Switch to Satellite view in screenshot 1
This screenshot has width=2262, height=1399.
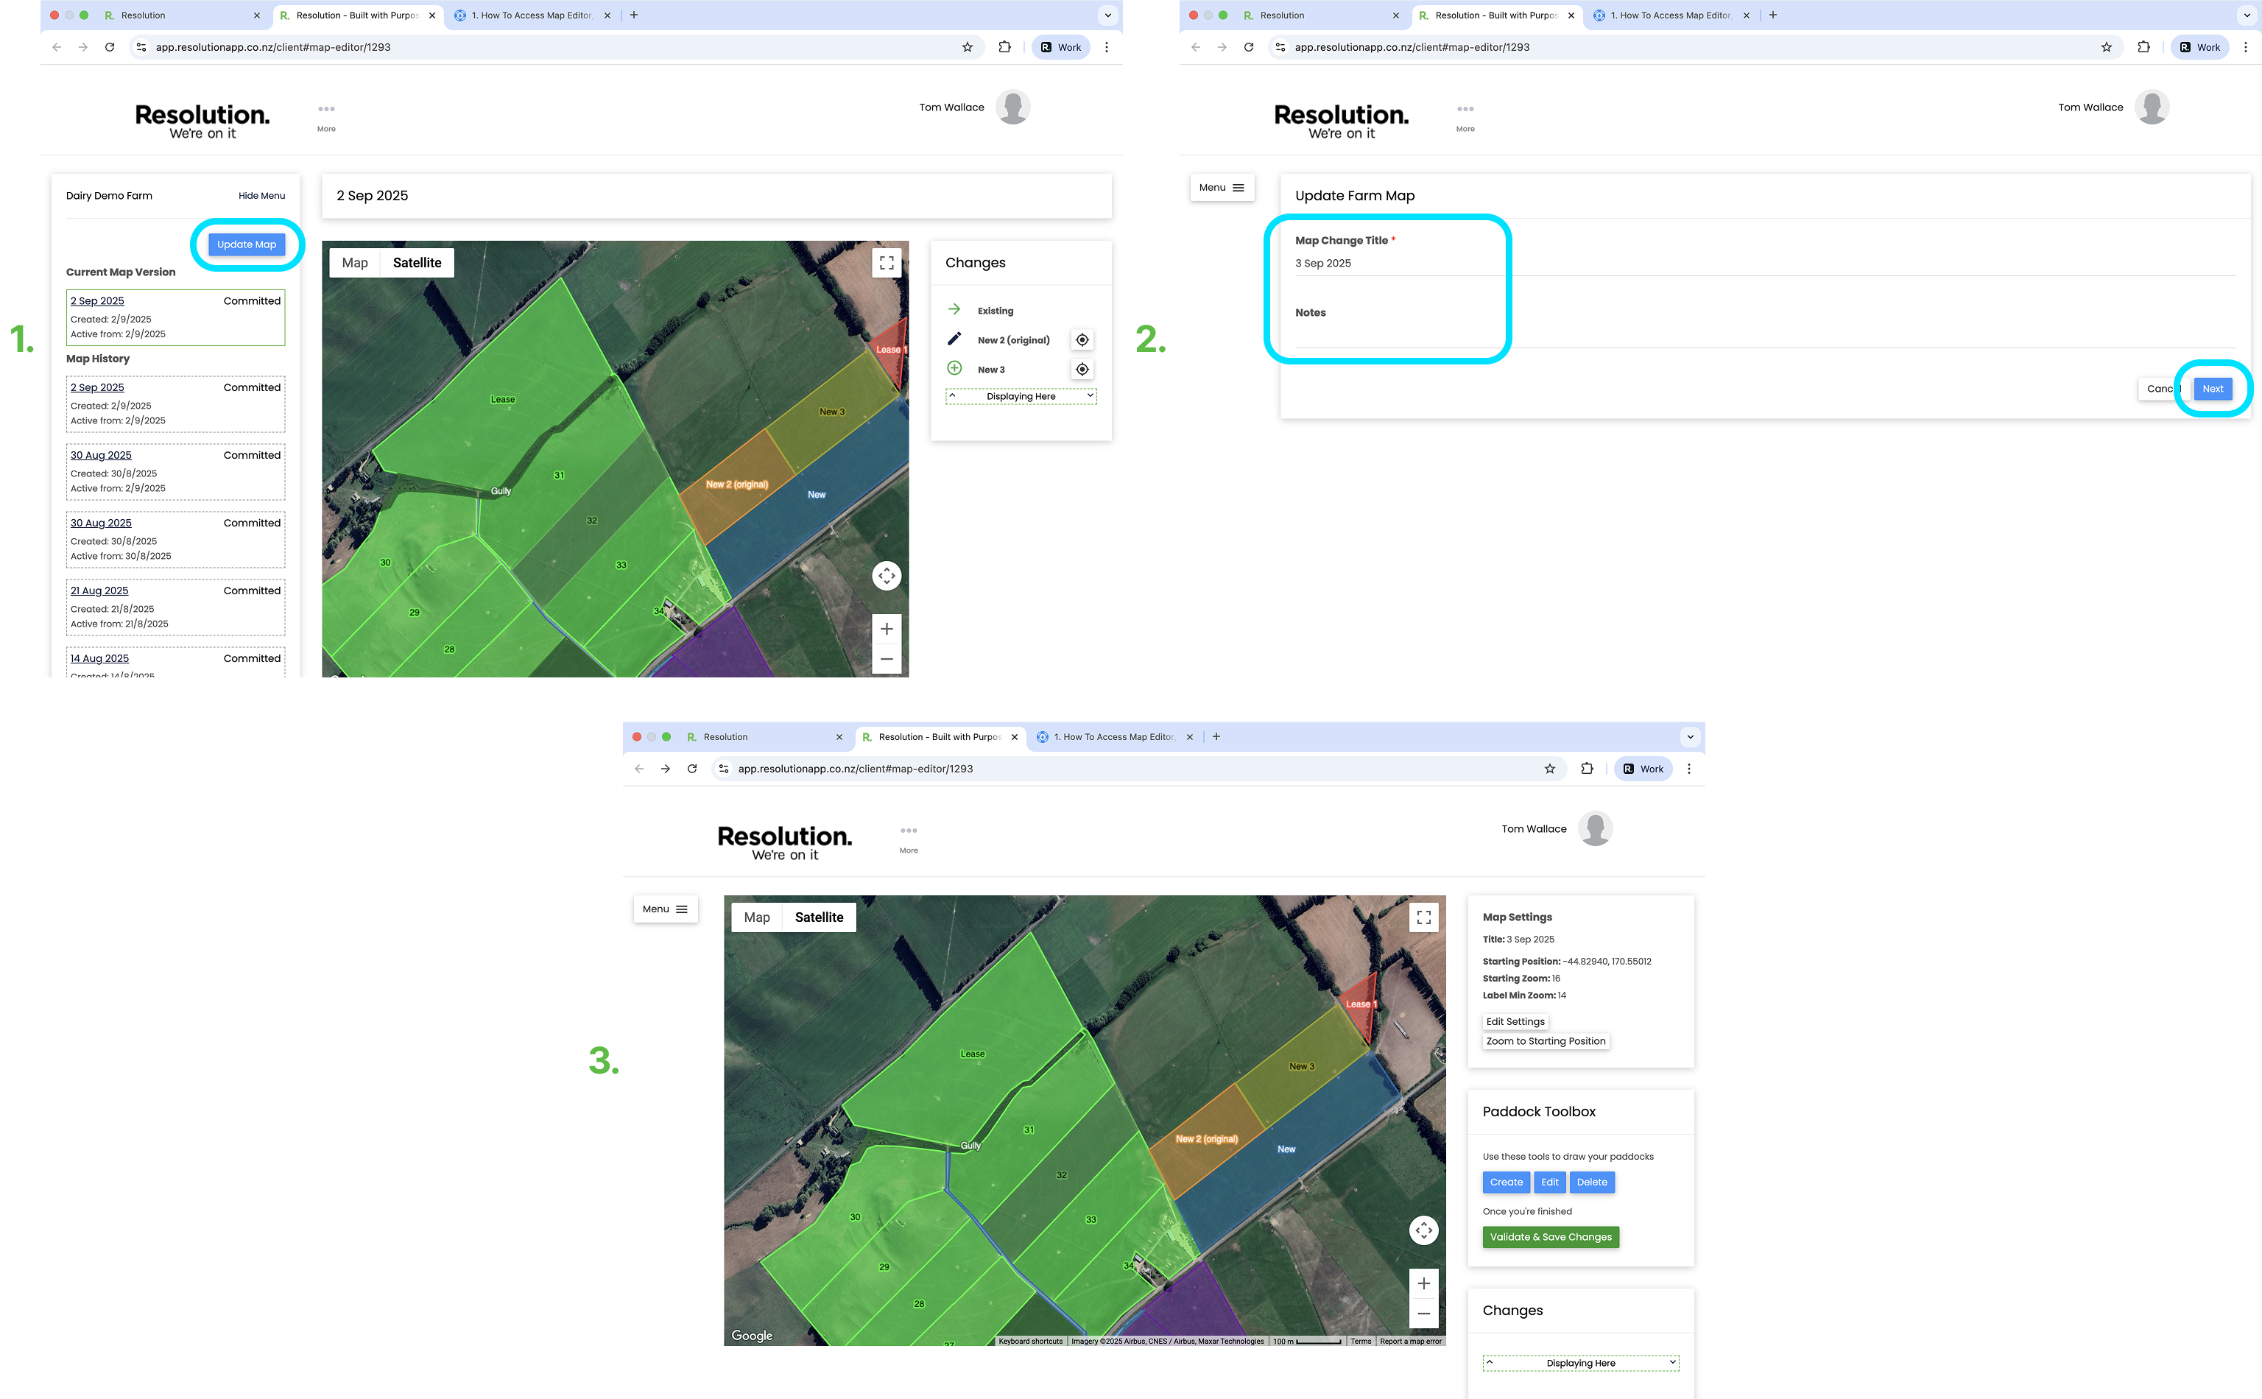coord(417,263)
